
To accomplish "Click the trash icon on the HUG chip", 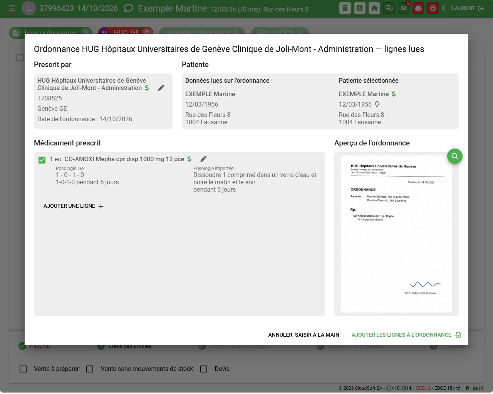I will [147, 33].
